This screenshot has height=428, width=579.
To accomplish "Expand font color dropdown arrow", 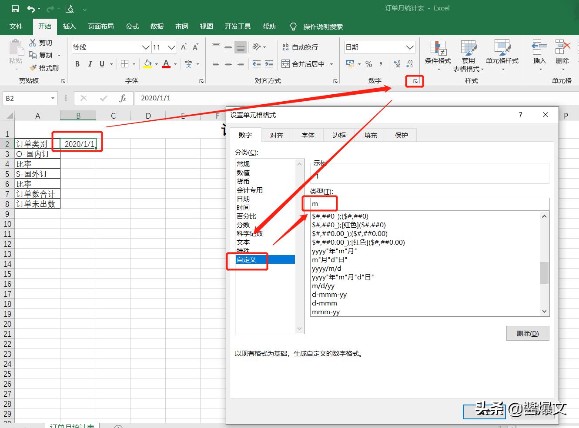I will [175, 64].
